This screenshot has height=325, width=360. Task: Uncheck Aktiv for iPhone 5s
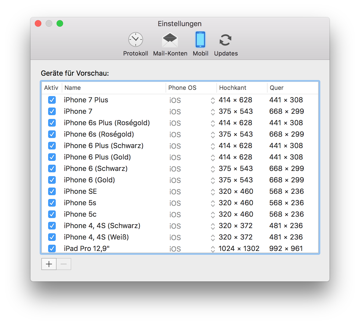pyautogui.click(x=52, y=203)
